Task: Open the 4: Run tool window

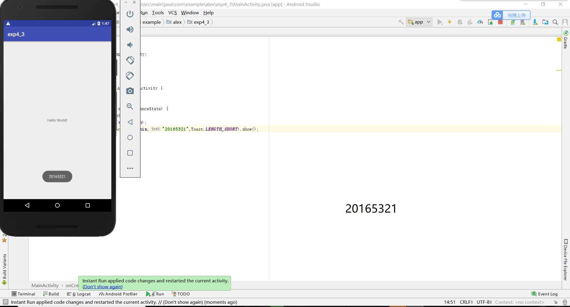Action: coord(155,294)
